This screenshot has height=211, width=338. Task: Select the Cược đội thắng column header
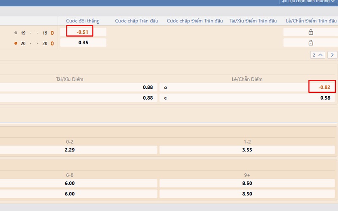point(83,21)
